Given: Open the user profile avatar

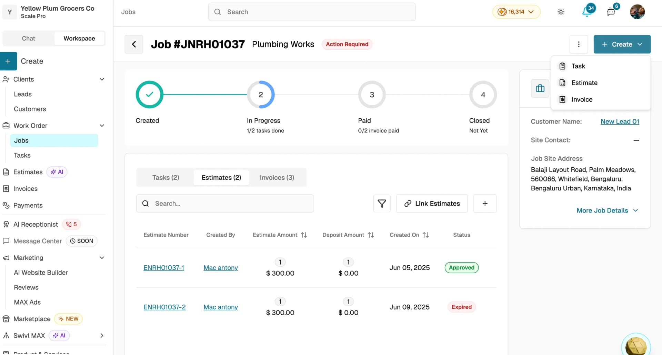Looking at the screenshot, I should [x=637, y=12].
